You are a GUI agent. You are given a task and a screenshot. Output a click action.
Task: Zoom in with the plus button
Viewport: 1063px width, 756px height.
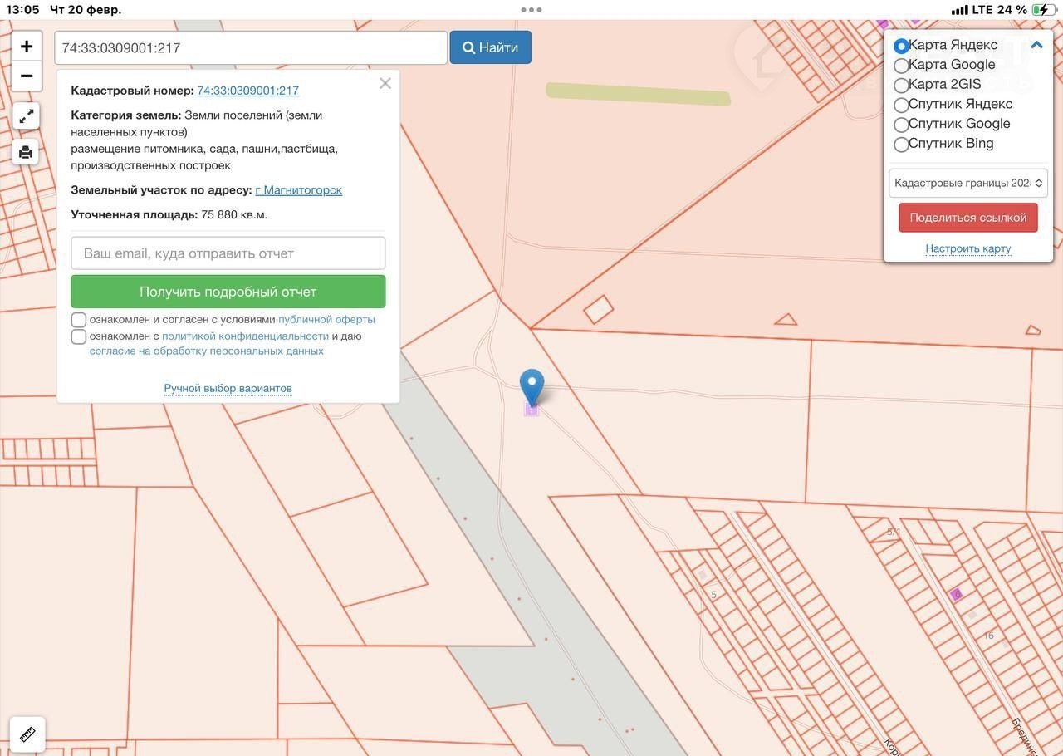[27, 47]
